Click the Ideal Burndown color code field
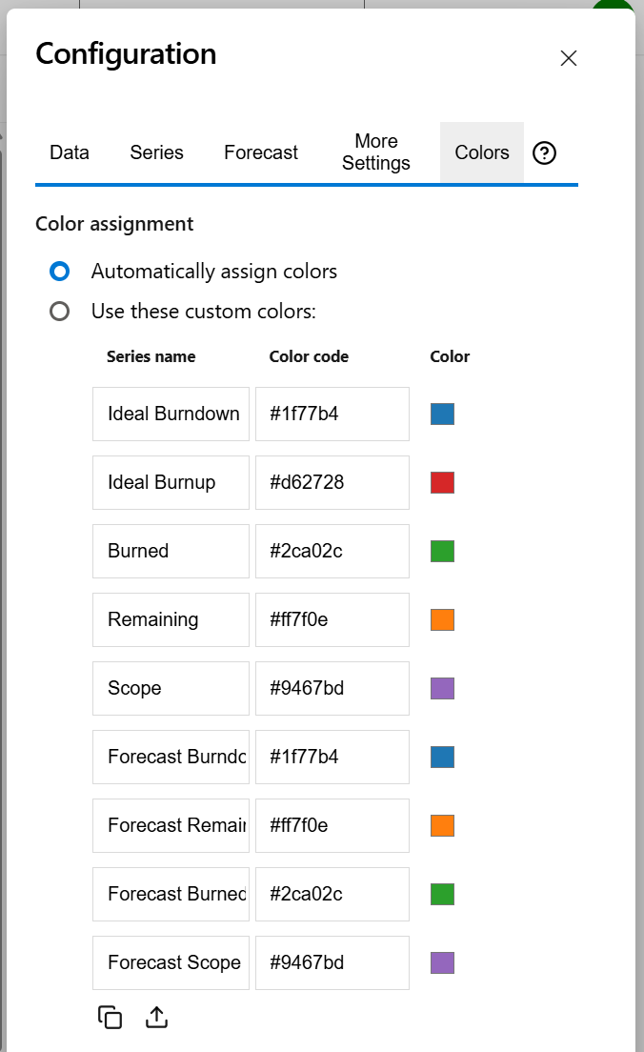Screen dimensions: 644x1052 [x=332, y=414]
